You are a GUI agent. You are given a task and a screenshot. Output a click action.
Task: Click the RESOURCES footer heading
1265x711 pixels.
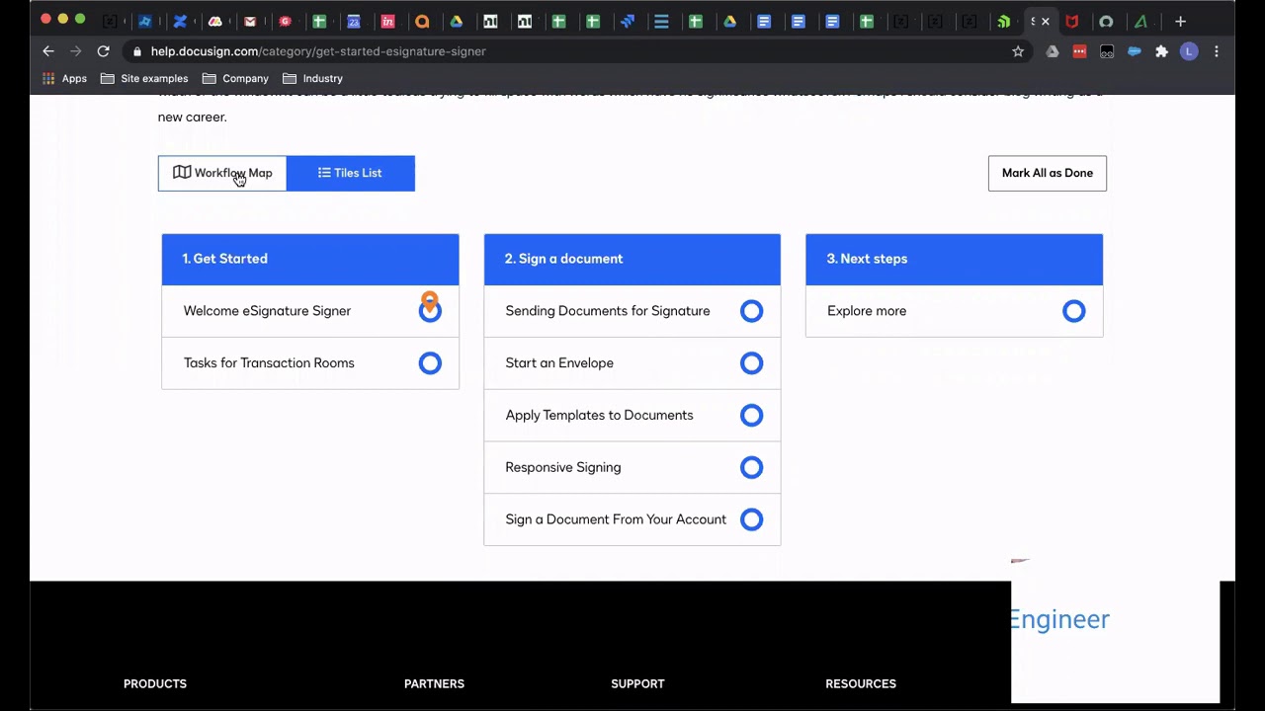point(861,683)
